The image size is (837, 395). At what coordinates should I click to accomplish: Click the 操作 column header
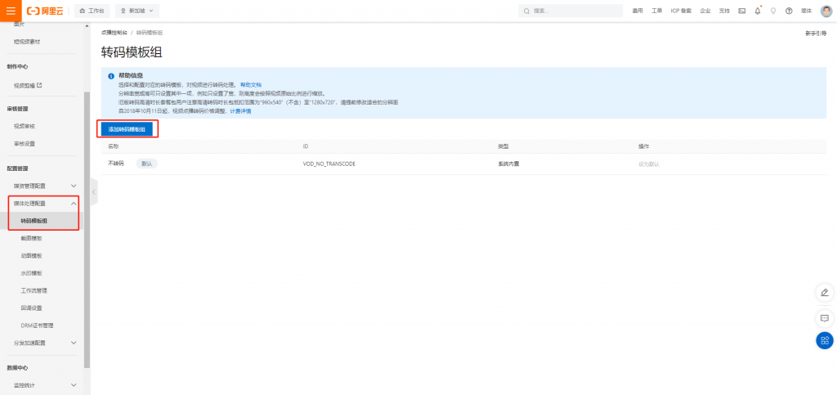click(644, 146)
